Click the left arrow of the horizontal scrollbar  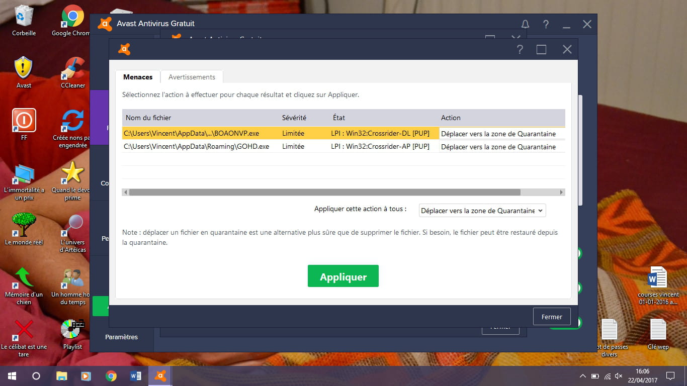(x=125, y=192)
